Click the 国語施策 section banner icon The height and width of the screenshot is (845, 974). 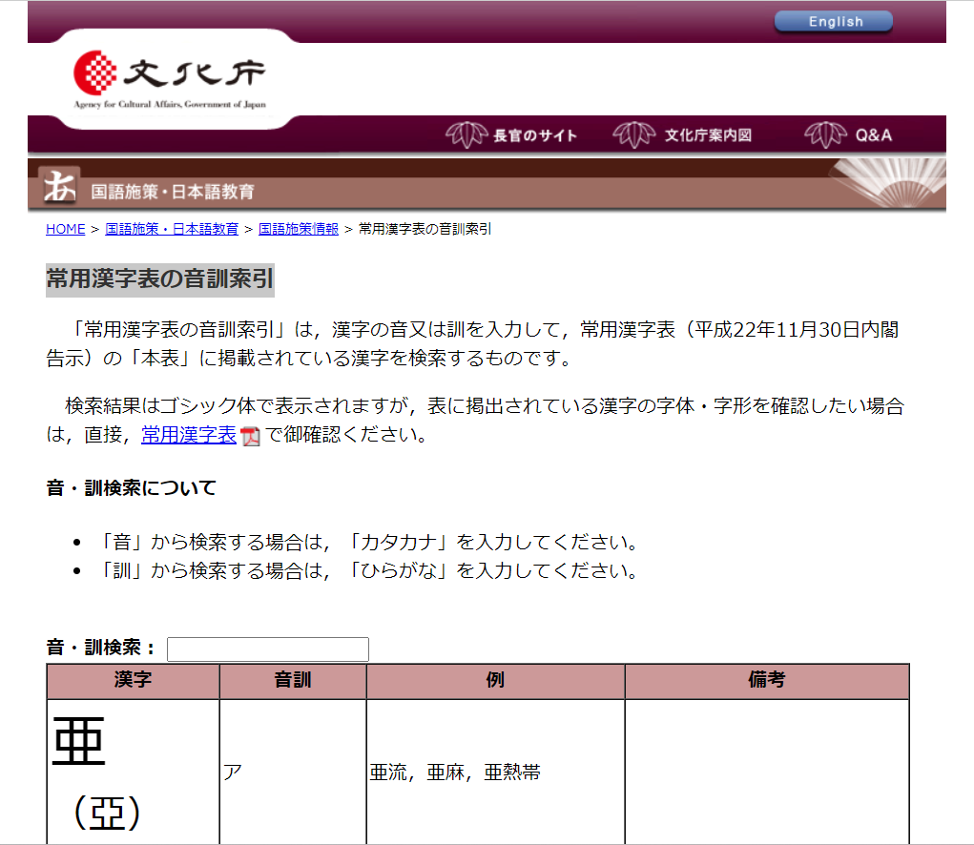click(x=59, y=186)
